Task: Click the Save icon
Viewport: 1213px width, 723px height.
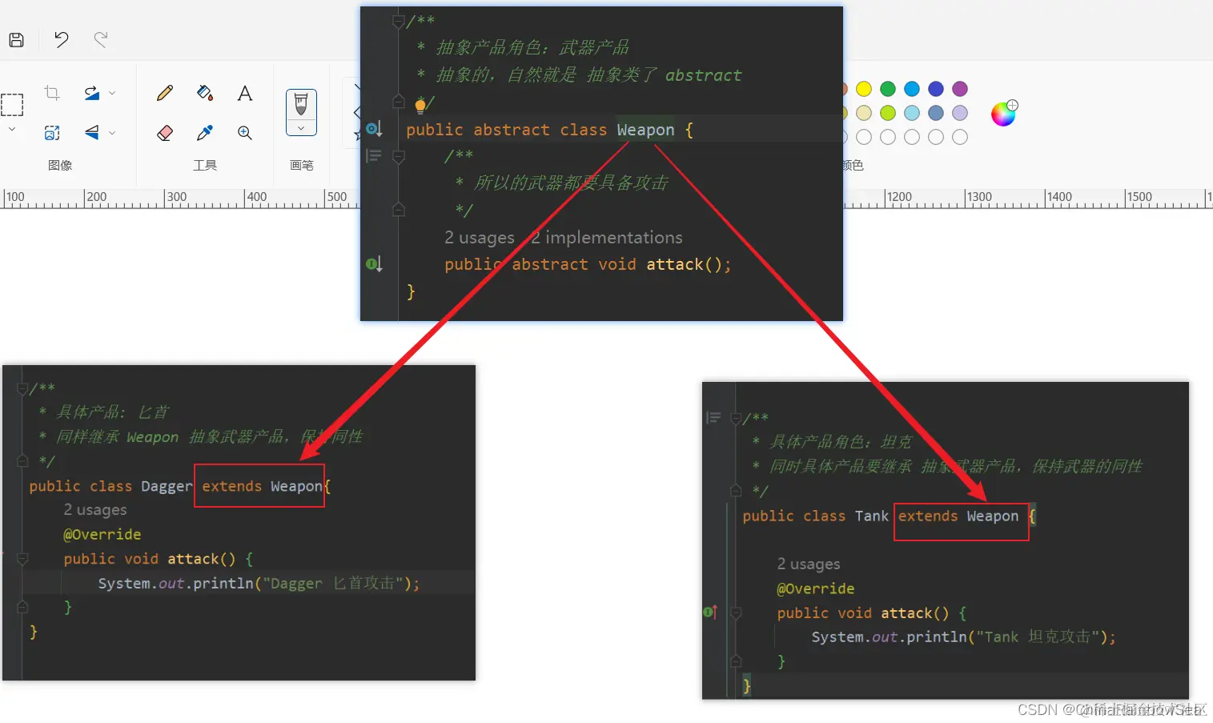Action: [16, 40]
